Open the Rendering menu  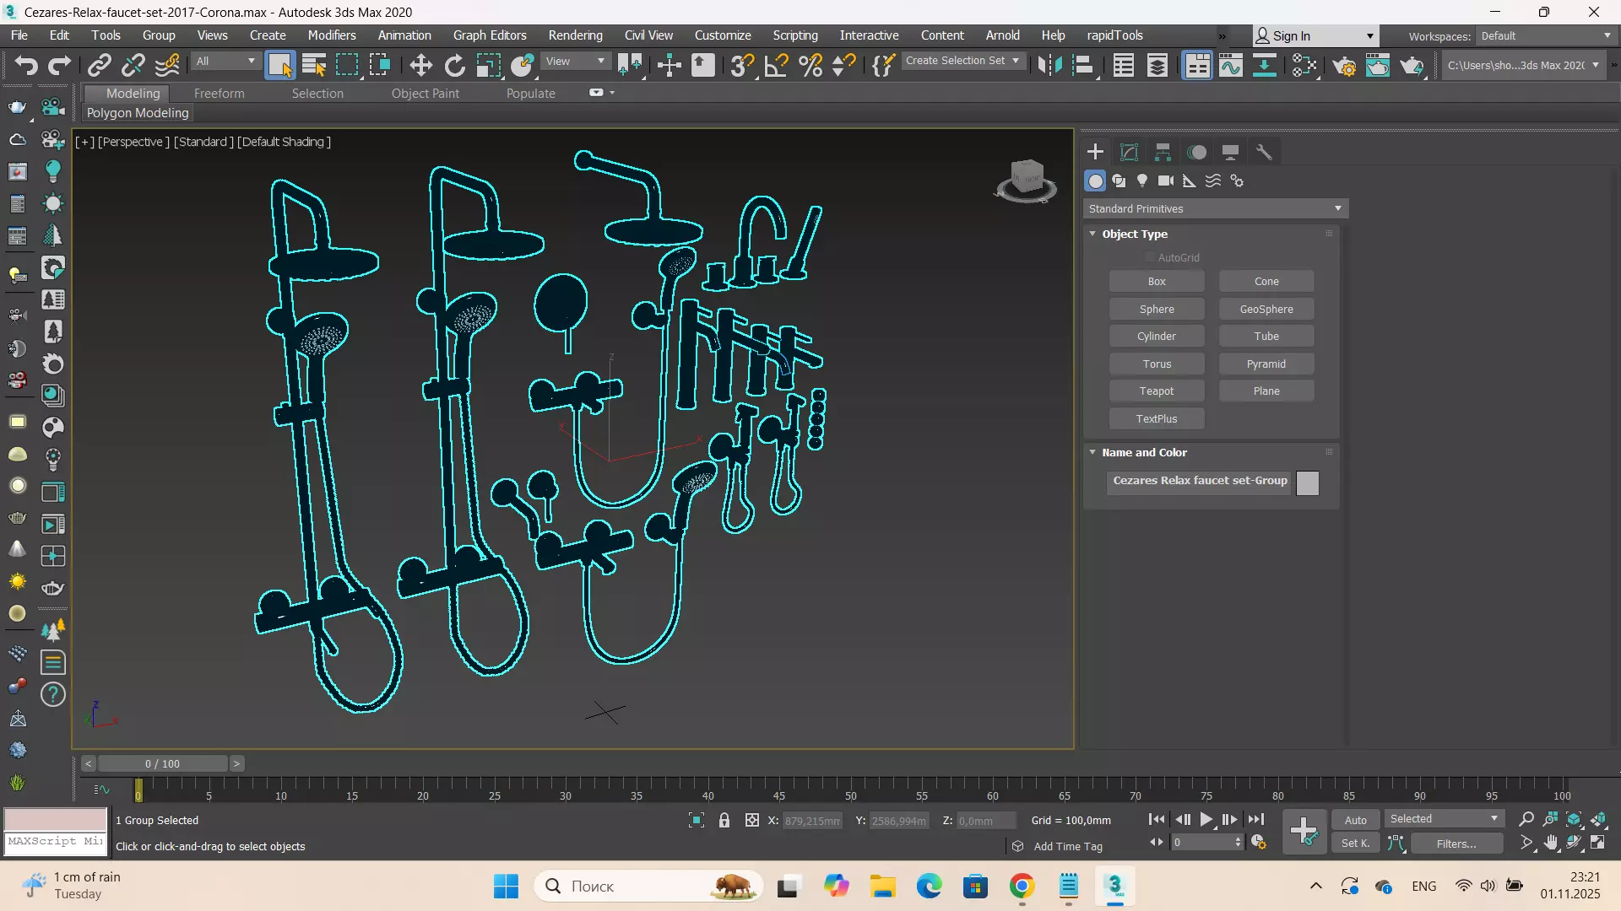pyautogui.click(x=575, y=35)
